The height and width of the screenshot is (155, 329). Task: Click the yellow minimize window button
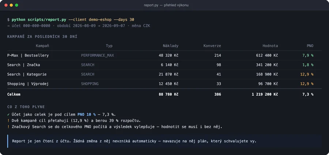pyautogui.click(x=11, y=5)
